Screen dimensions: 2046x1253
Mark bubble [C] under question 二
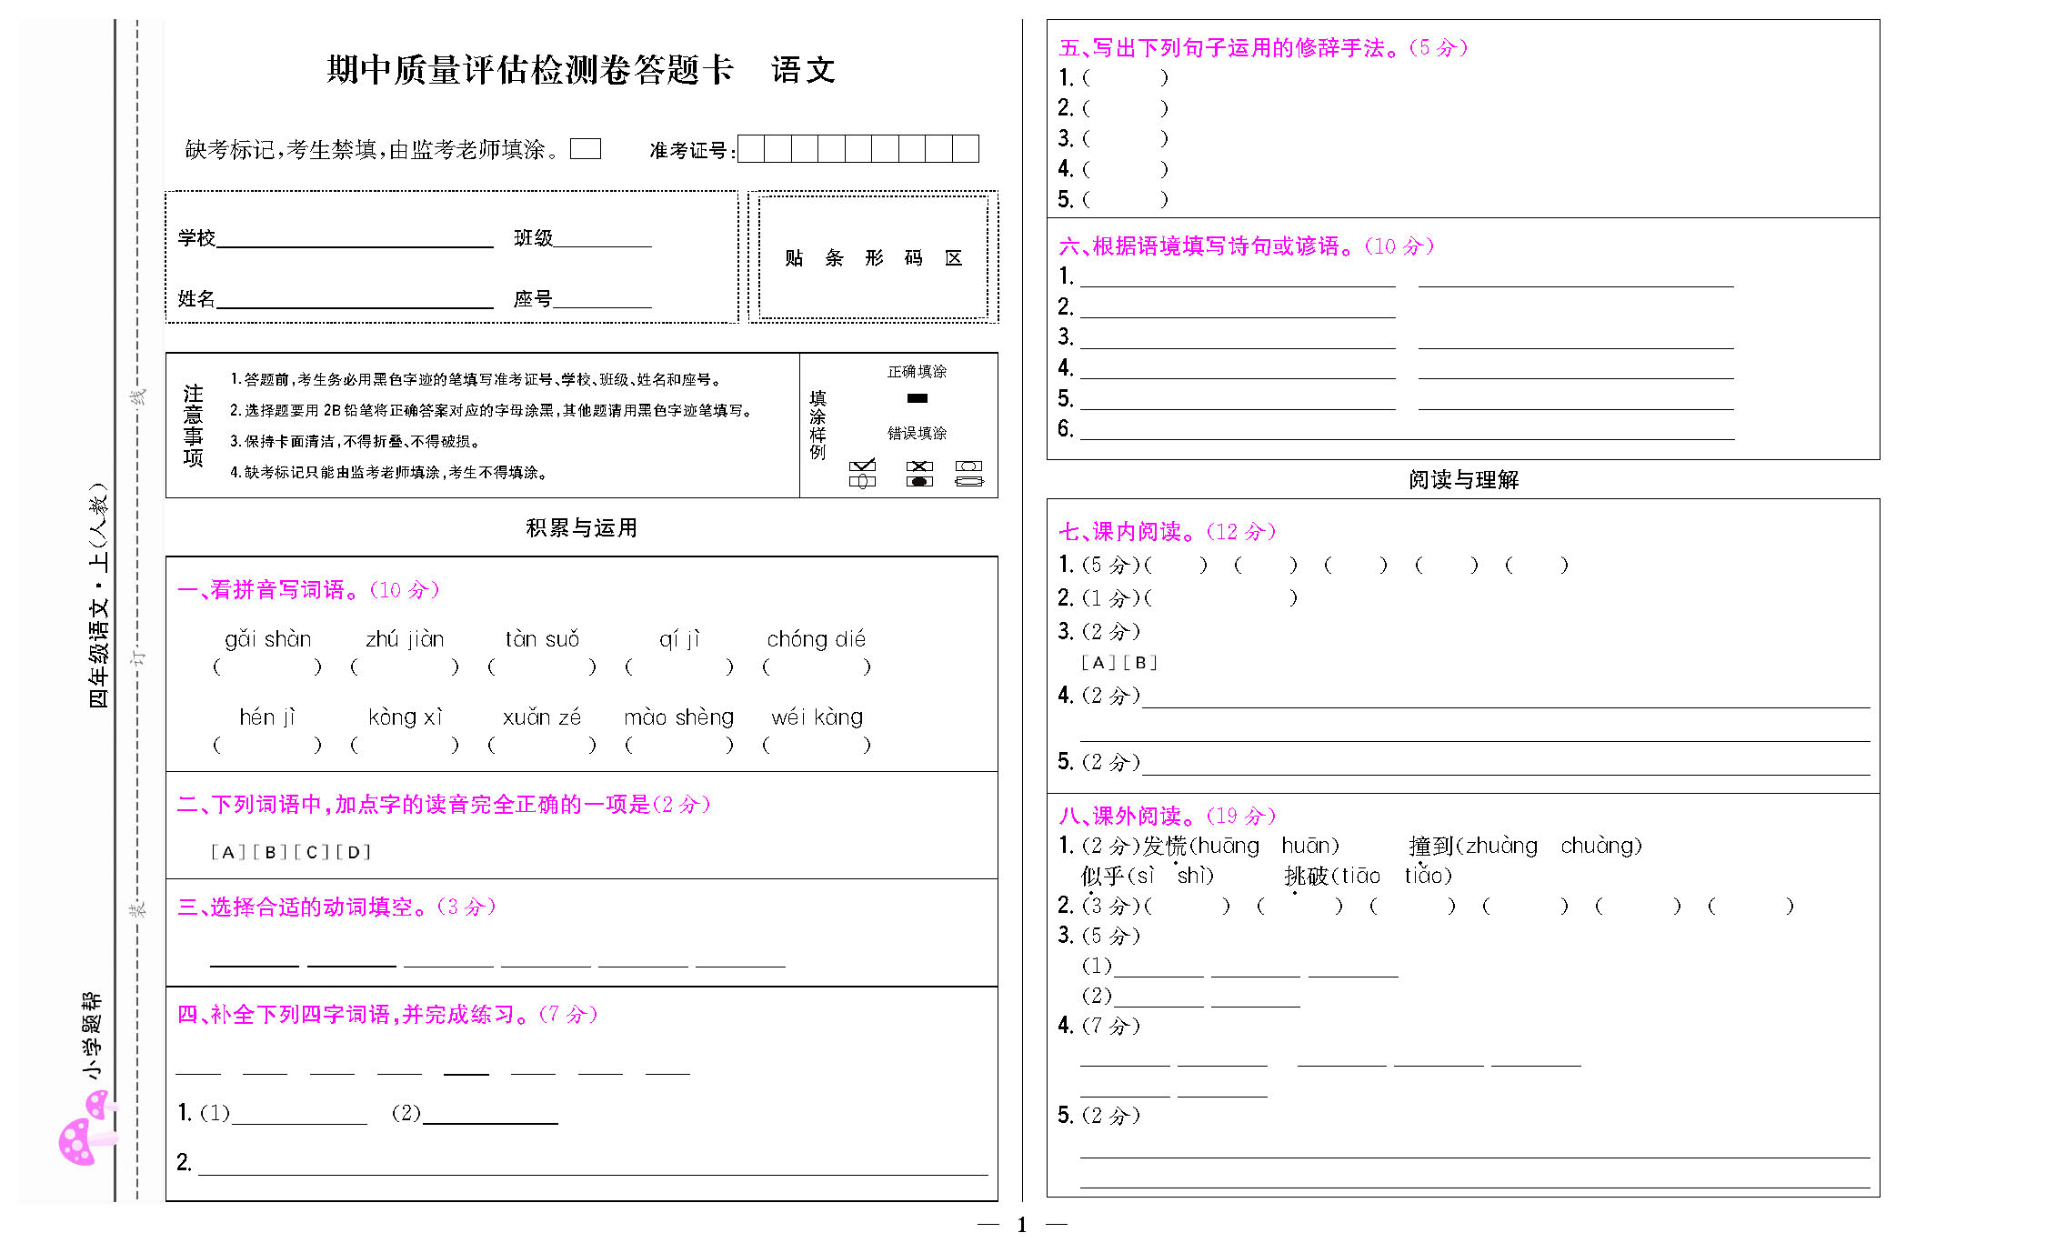click(312, 852)
